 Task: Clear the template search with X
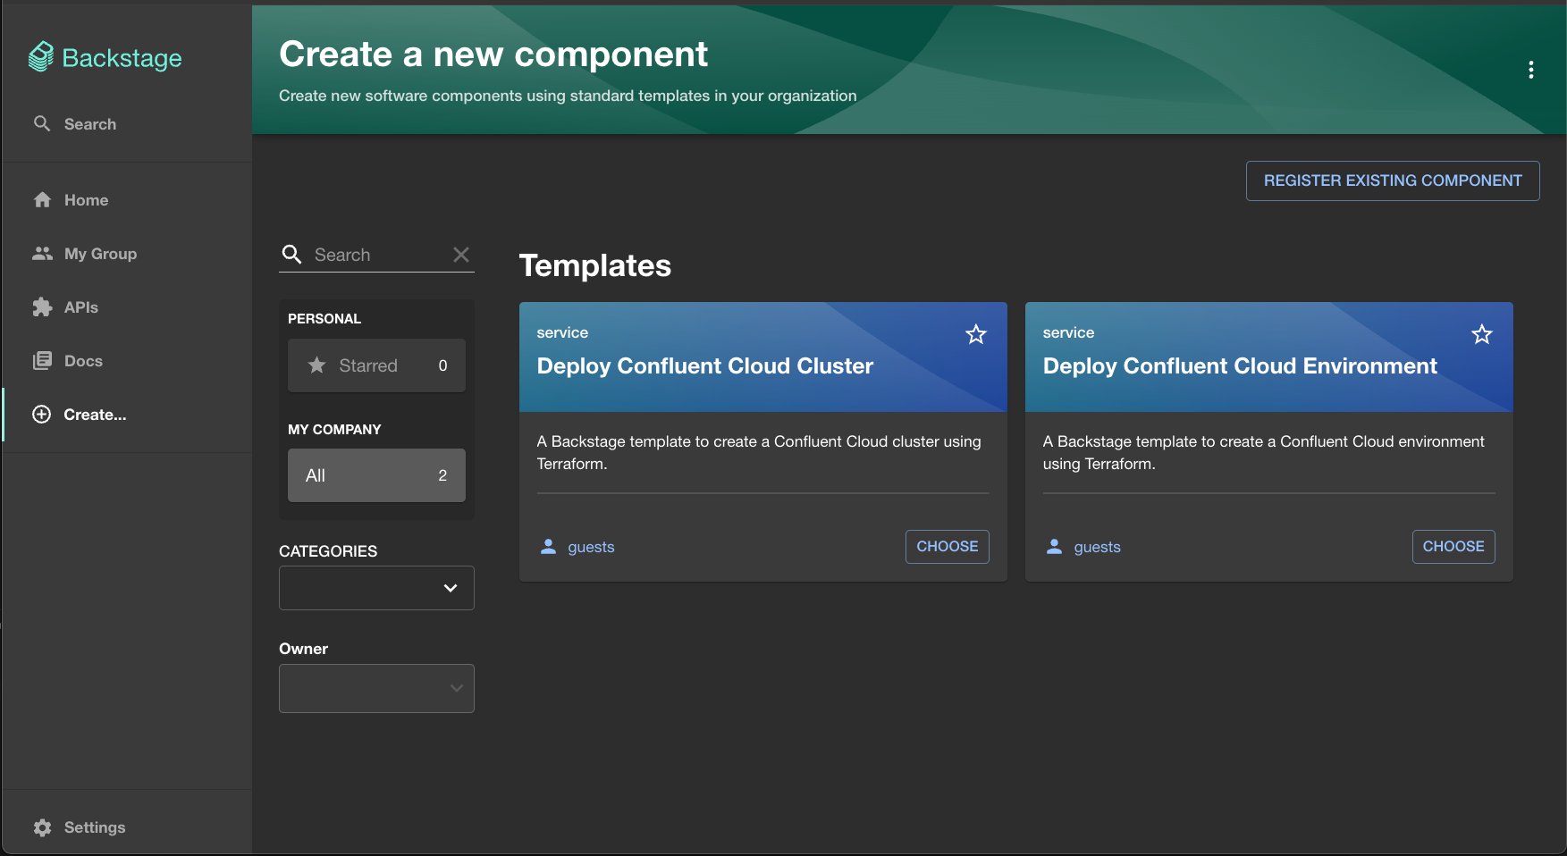[x=461, y=255]
